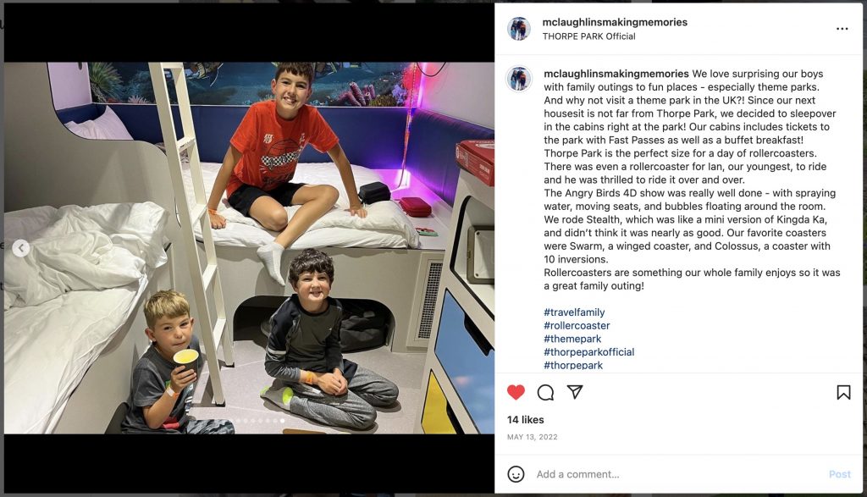The height and width of the screenshot is (497, 867).
Task: Click the #travelfamily hashtag
Action: pos(574,312)
